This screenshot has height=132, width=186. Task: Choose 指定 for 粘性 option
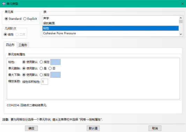[x=44, y=62]
